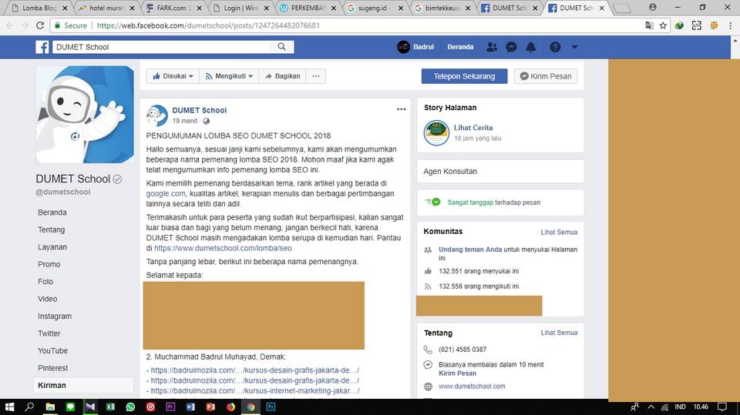Image resolution: width=740 pixels, height=415 pixels.
Task: Open Promo in the page sidebar
Action: click(x=49, y=264)
